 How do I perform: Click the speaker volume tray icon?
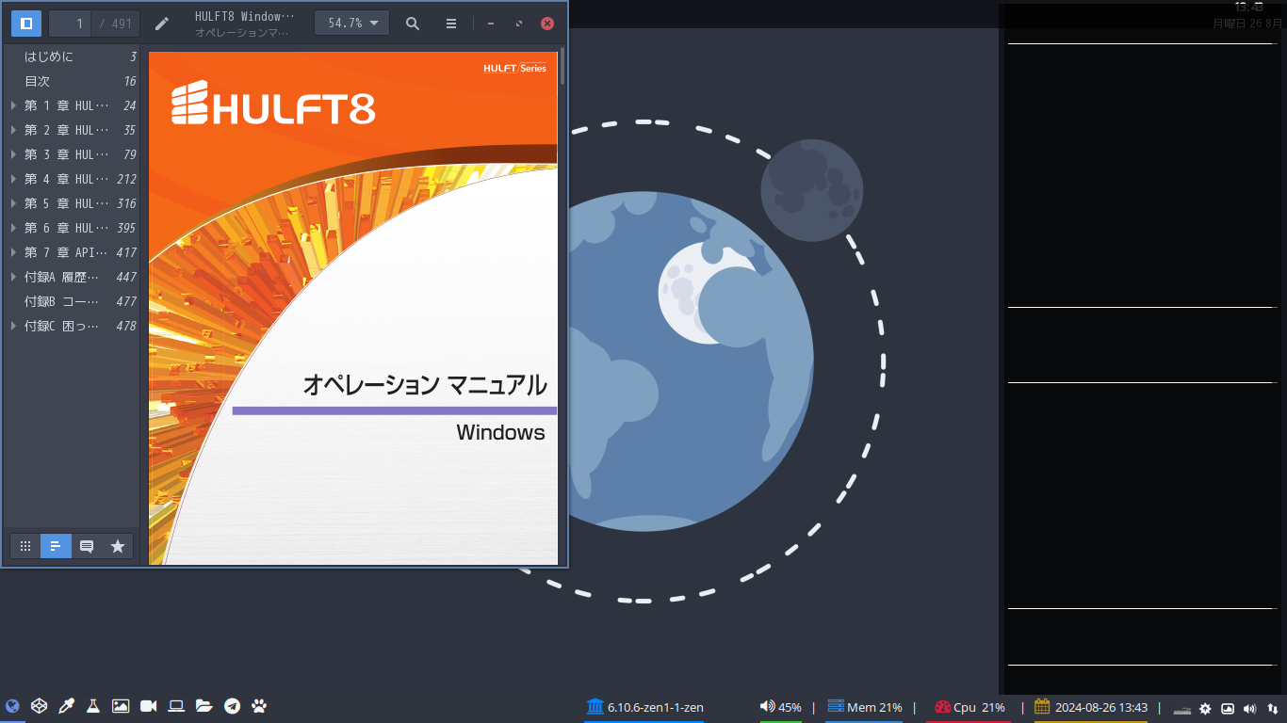1250,709
